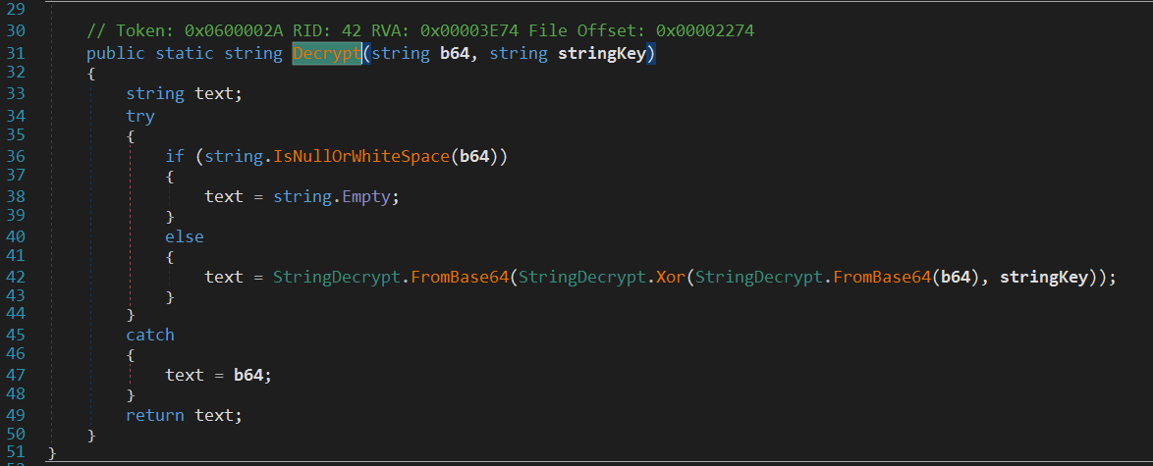
Task: Click the else keyword
Action: pos(185,236)
